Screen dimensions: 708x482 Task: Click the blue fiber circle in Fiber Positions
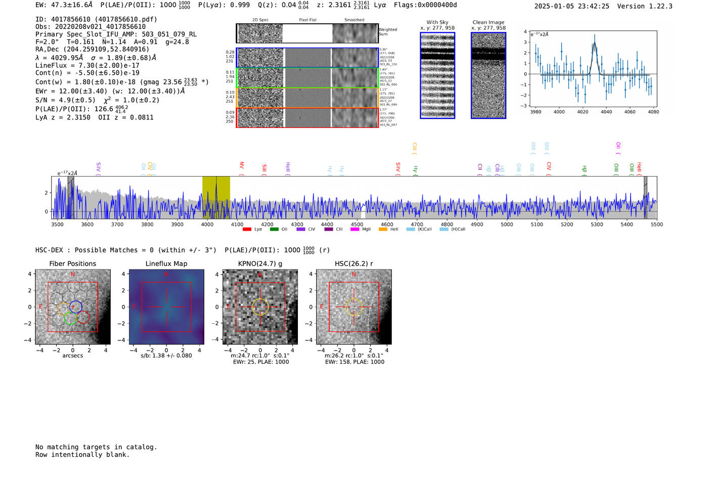(x=76, y=306)
